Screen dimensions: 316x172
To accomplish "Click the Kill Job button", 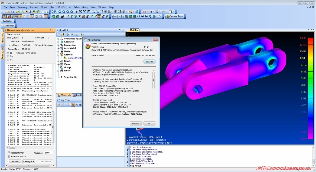I will (x=15, y=161).
